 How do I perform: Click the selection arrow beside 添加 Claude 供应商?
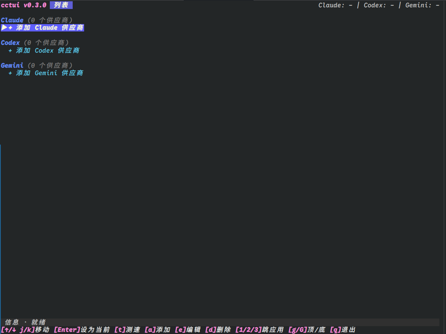4,28
